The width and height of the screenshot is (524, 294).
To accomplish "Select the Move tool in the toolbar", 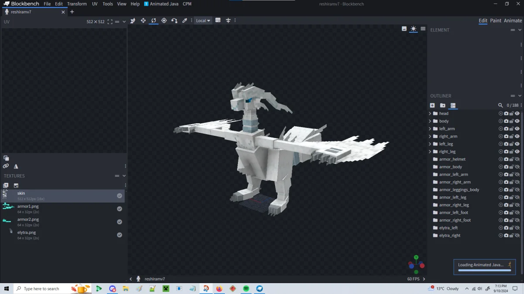I will pos(132,20).
